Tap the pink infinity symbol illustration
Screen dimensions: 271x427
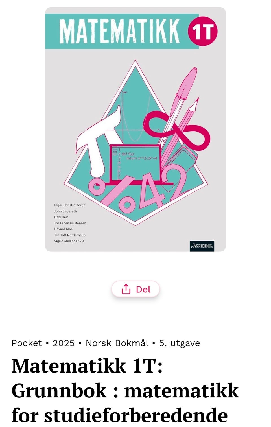click(177, 129)
